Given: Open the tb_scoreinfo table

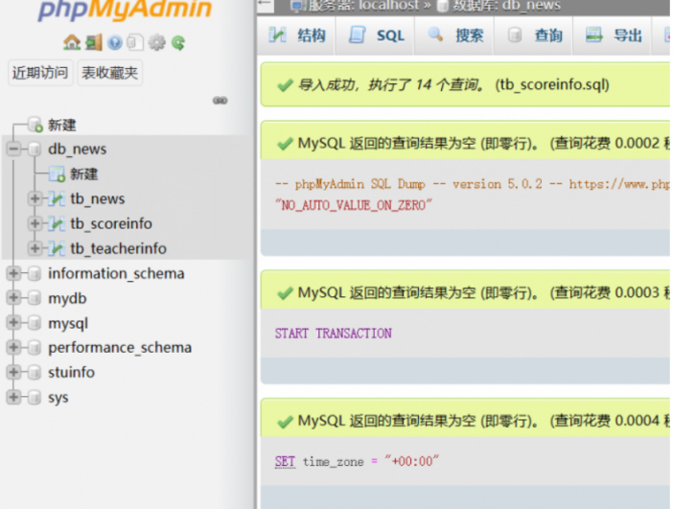Looking at the screenshot, I should pos(111,223).
